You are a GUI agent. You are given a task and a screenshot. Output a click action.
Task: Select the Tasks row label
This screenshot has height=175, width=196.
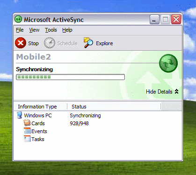(x=38, y=139)
